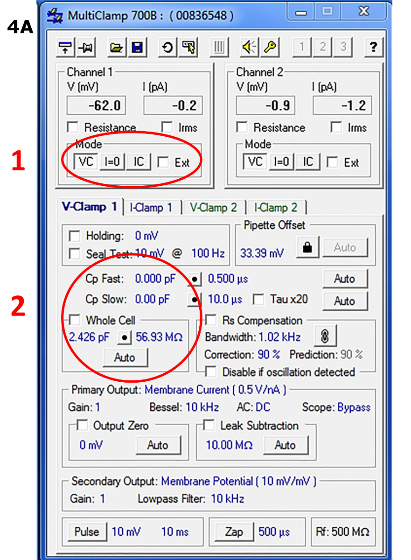Enable the Leak Subtraction checkbox
The image size is (411, 560).
(209, 426)
